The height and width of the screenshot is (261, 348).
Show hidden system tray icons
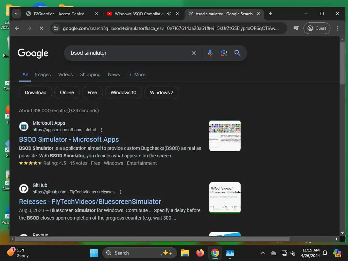pyautogui.click(x=263, y=253)
